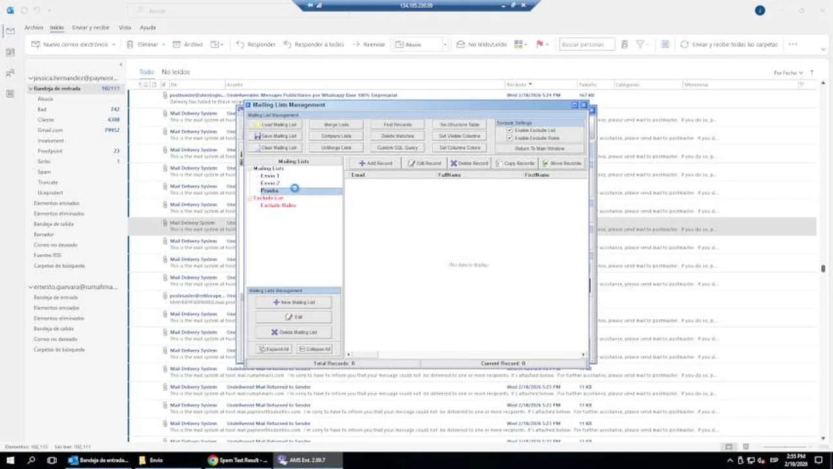833x469 pixels.
Task: Open Enviar y recibir tab in Outlook
Action: 91,27
